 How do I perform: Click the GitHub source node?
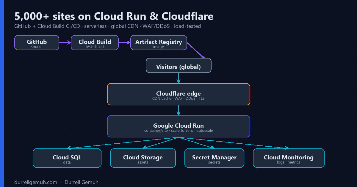(37, 43)
